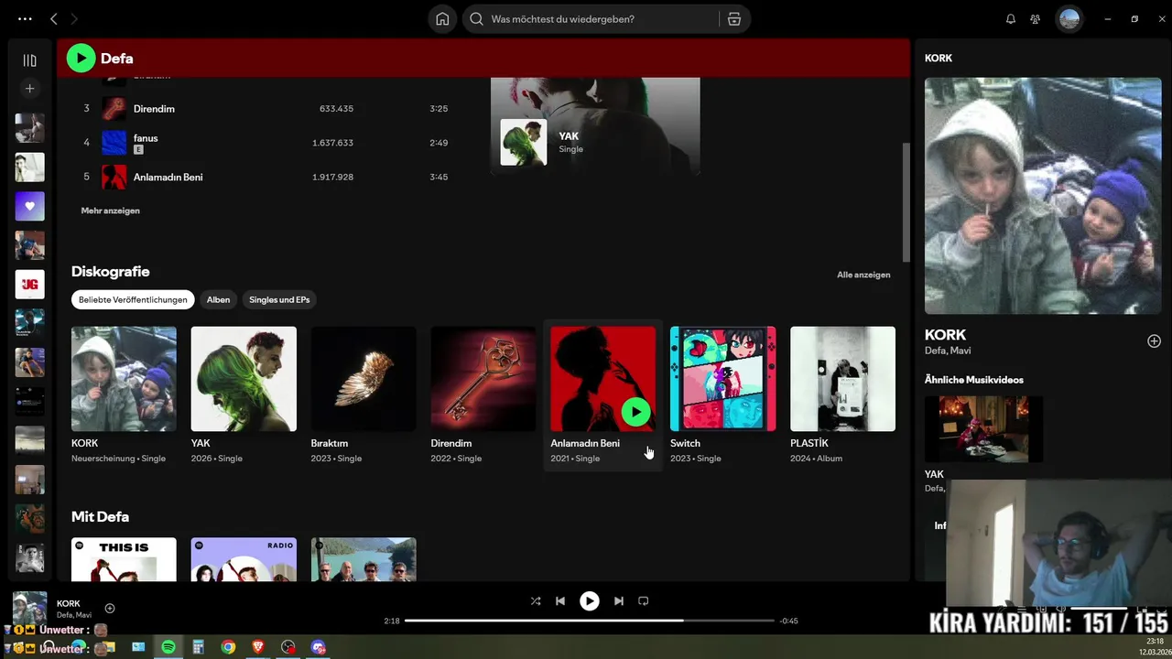Screen dimensions: 1172x659
Task: Expand Your Library sidebar
Action: pos(29,60)
